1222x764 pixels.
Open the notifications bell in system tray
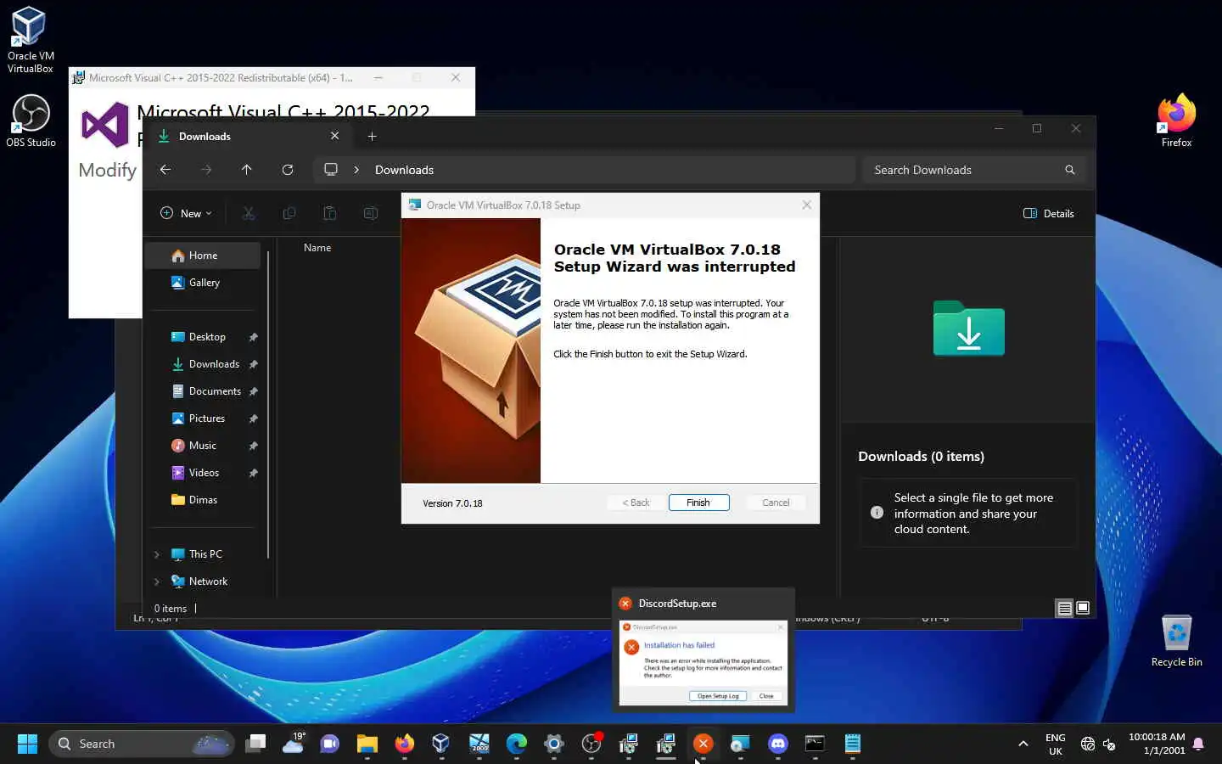coord(1198,744)
